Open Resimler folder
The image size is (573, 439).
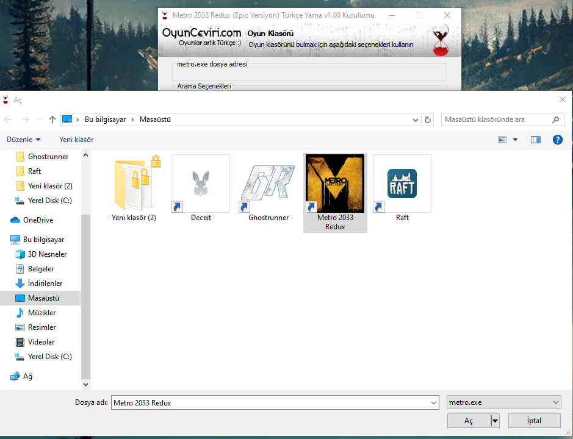35,327
